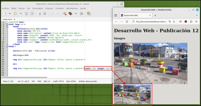Collapse the body tag fold marker
Image resolution: width=201 pixels, height=106 pixels.
(7, 46)
